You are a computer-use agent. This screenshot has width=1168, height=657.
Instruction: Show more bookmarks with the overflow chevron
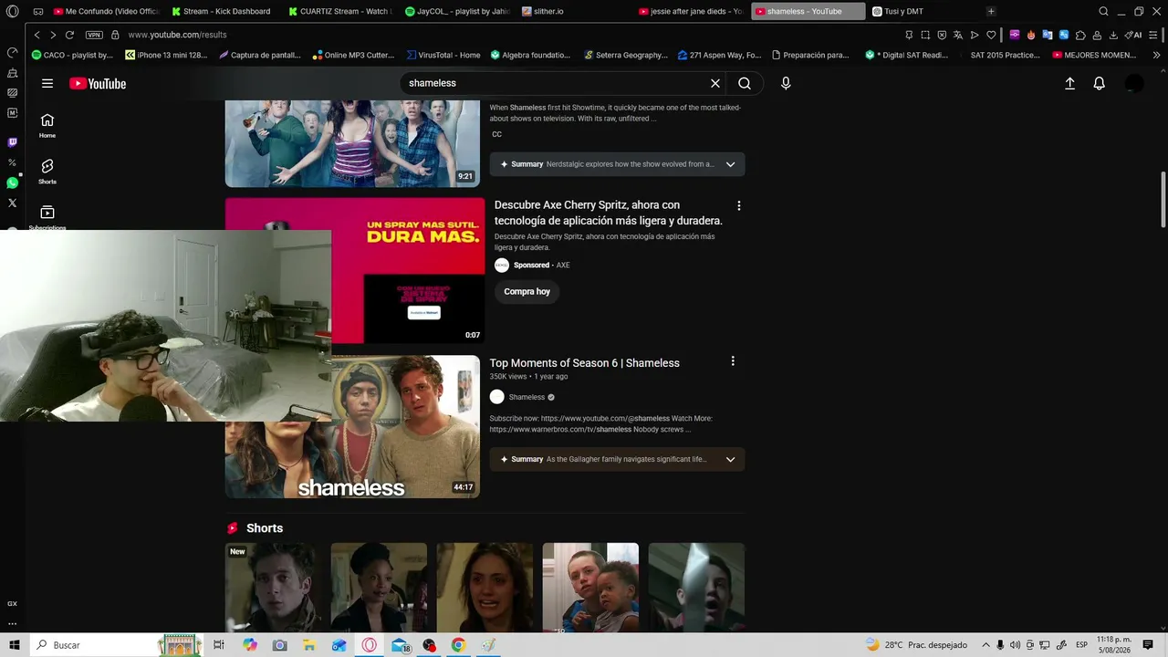click(x=1157, y=55)
